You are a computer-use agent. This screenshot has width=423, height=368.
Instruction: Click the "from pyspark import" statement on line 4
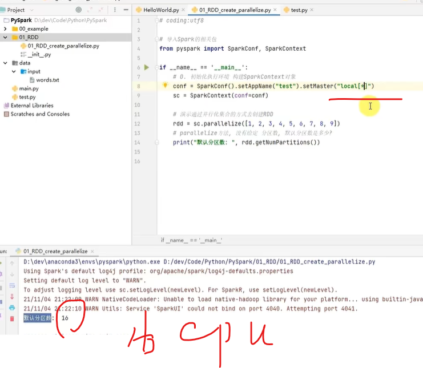[192, 49]
